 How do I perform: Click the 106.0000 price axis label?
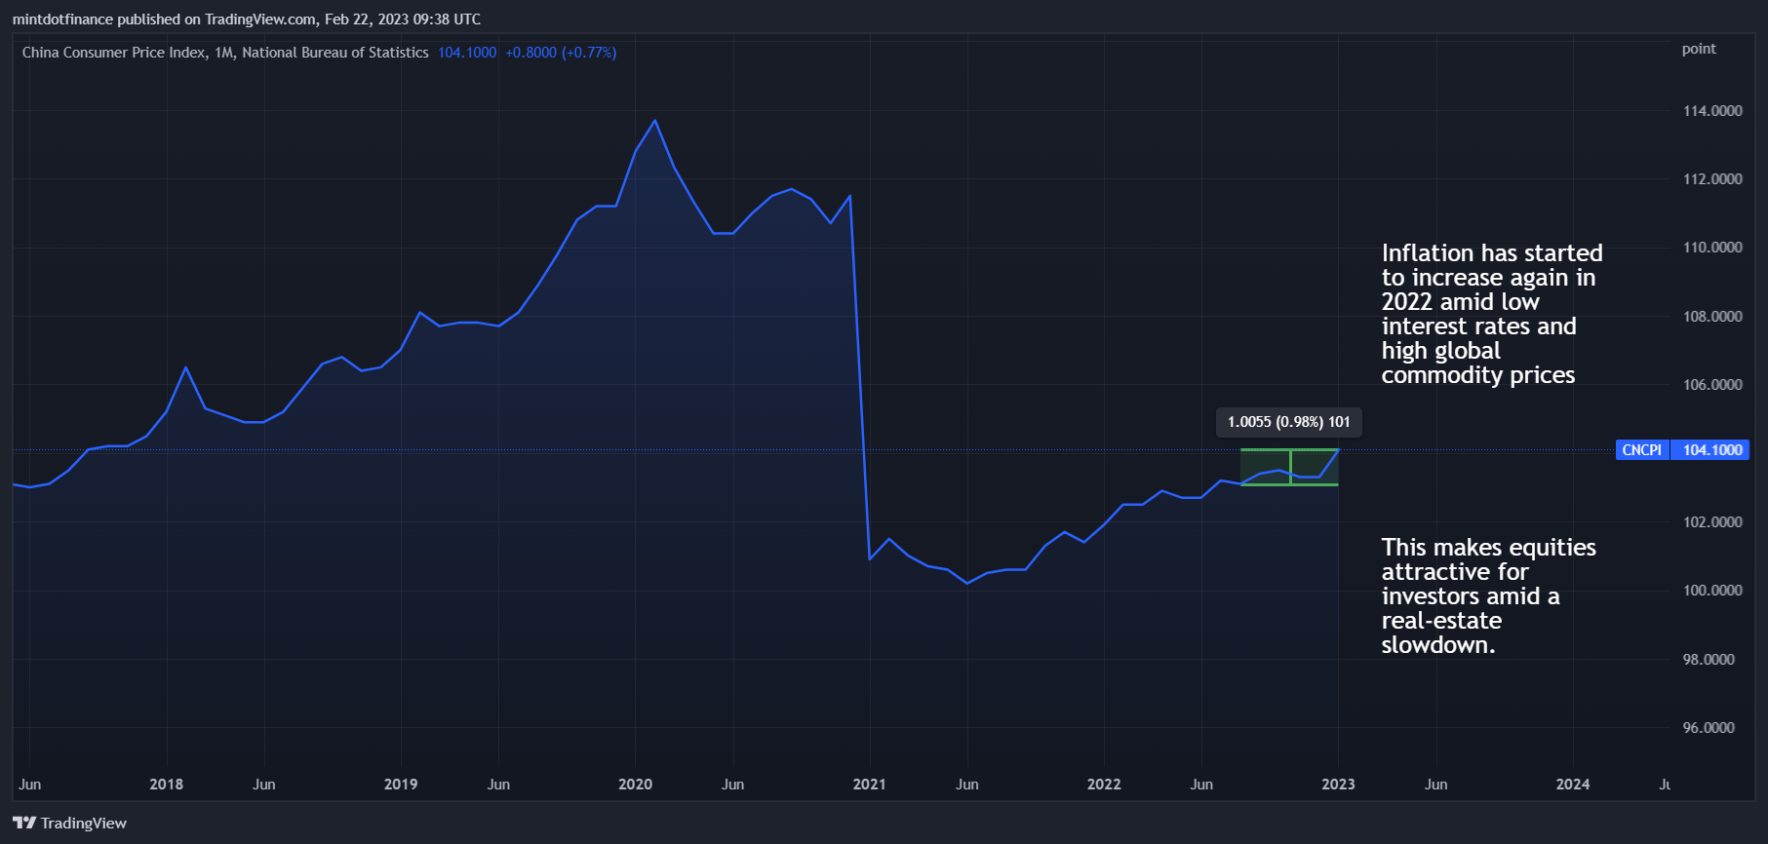tap(1712, 385)
